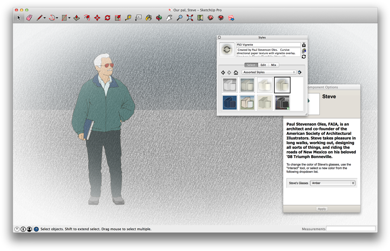390x251 pixels.
Task: Open the Rectangle tool dropdown arrow
Action: pyautogui.click(x=69, y=18)
